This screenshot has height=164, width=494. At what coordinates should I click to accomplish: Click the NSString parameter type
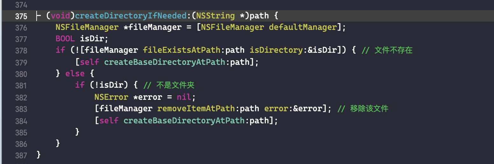215,16
